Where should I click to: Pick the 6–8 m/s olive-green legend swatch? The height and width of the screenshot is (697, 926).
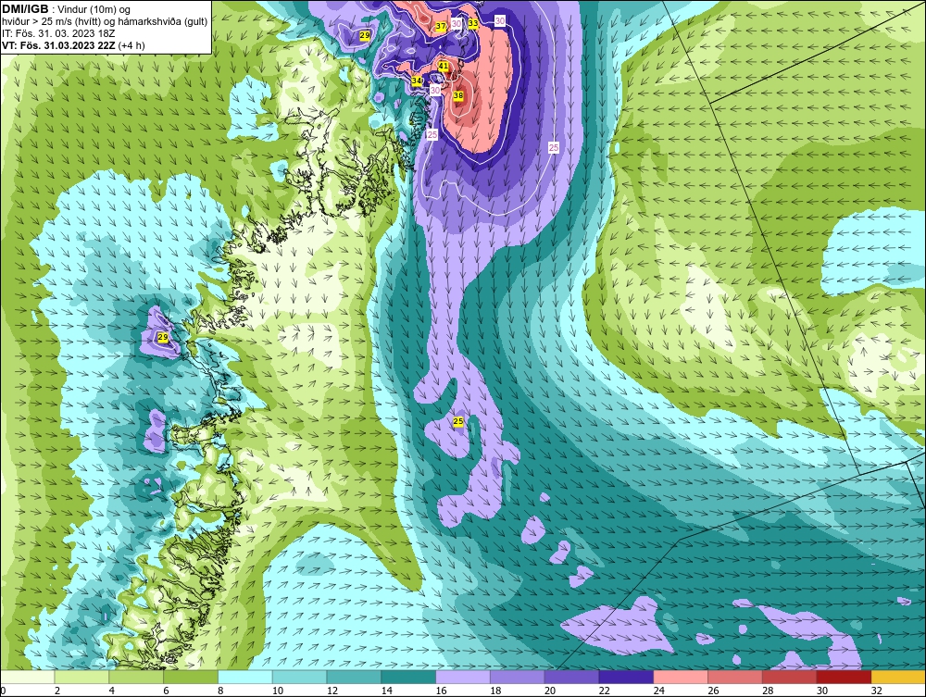tap(191, 677)
